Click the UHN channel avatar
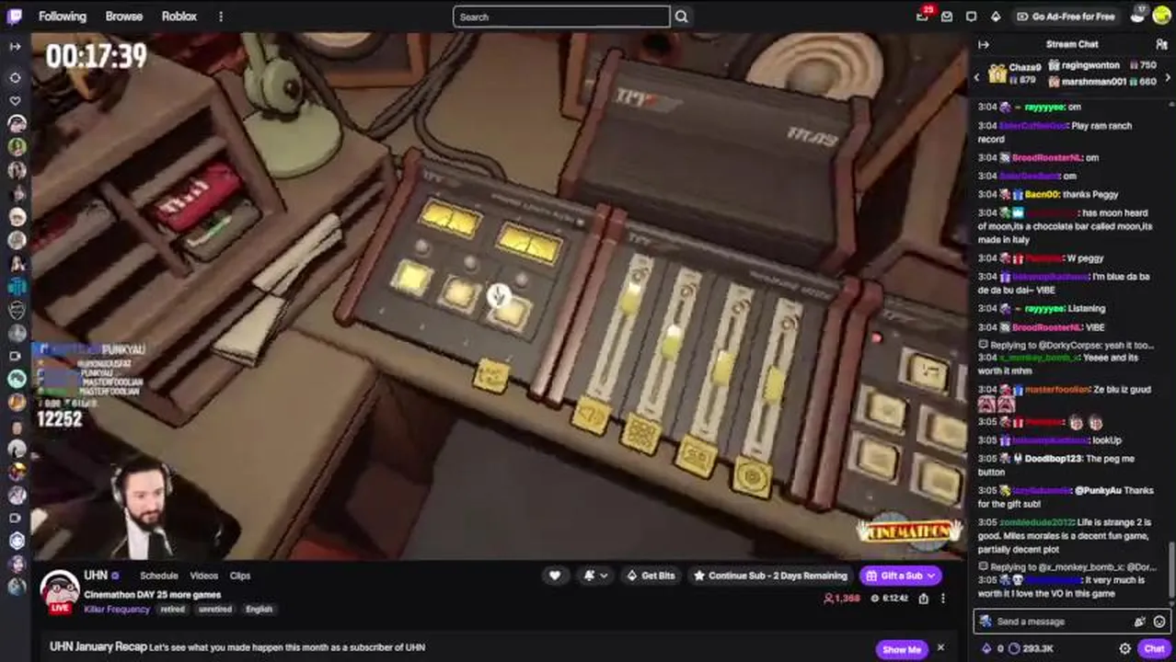The height and width of the screenshot is (662, 1176). 59,589
